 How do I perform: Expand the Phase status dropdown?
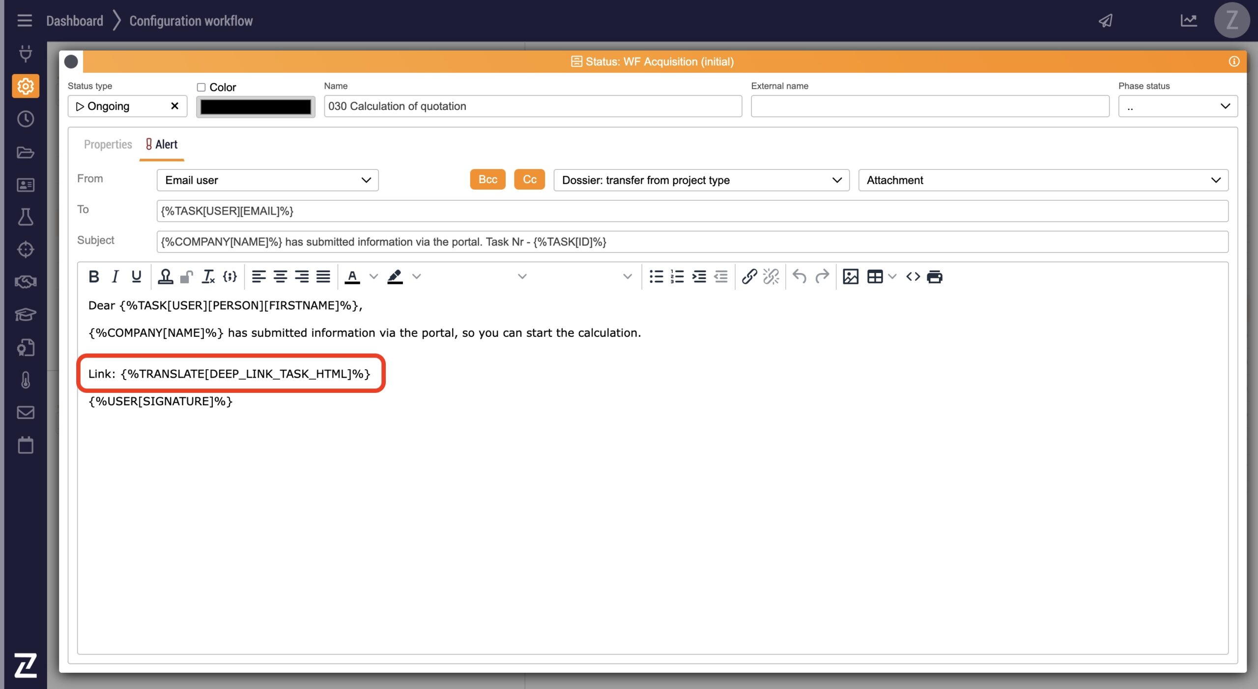[x=1177, y=107]
